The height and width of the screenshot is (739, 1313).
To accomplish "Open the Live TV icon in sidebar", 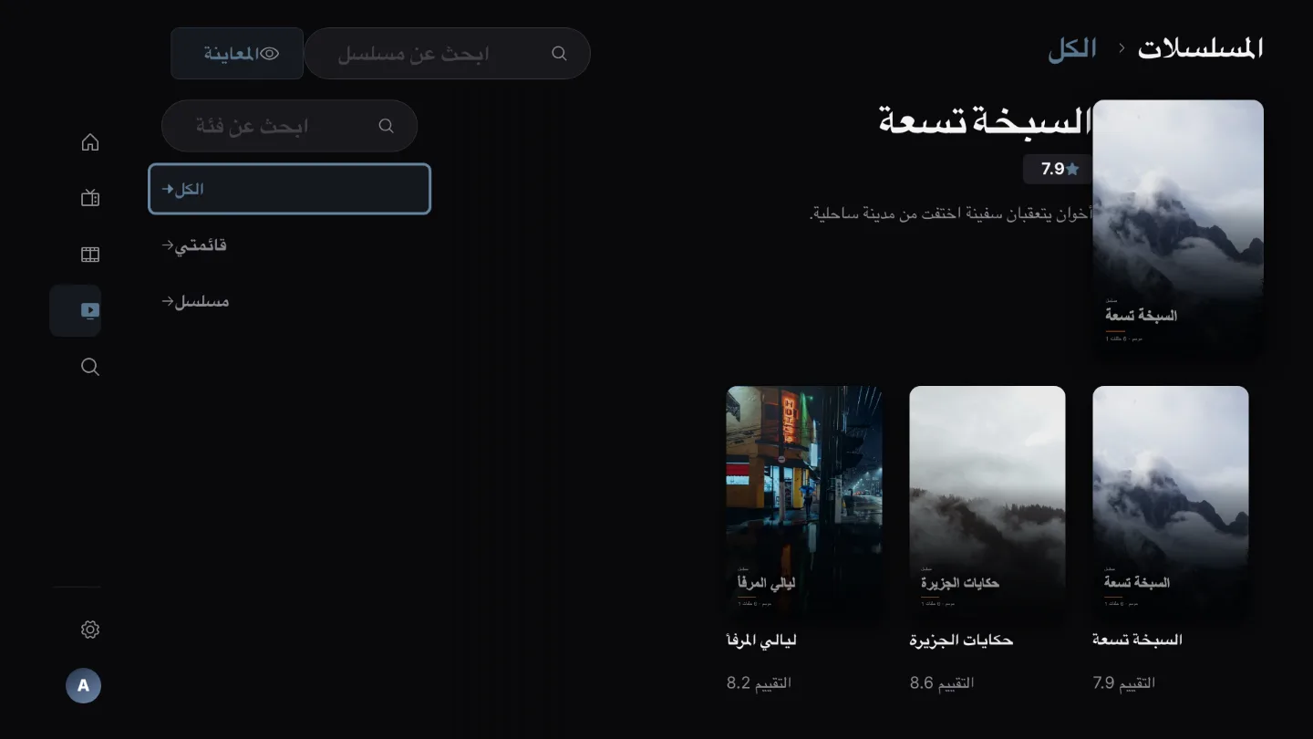I will pyautogui.click(x=89, y=198).
